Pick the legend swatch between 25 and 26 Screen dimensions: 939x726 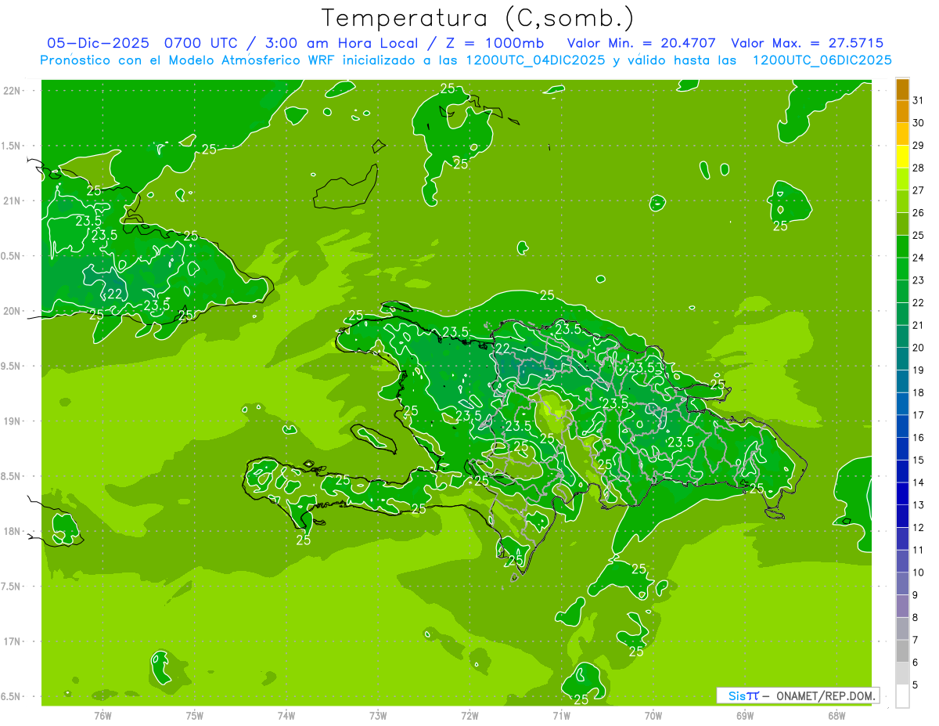coord(902,224)
